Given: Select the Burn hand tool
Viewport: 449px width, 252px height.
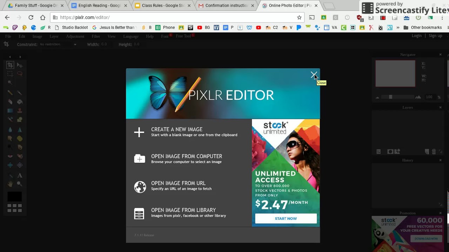Looking at the screenshot, I should coord(20,147).
